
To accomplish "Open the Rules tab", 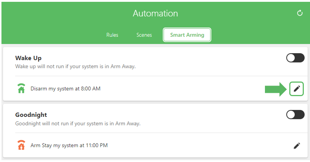I will coord(112,35).
